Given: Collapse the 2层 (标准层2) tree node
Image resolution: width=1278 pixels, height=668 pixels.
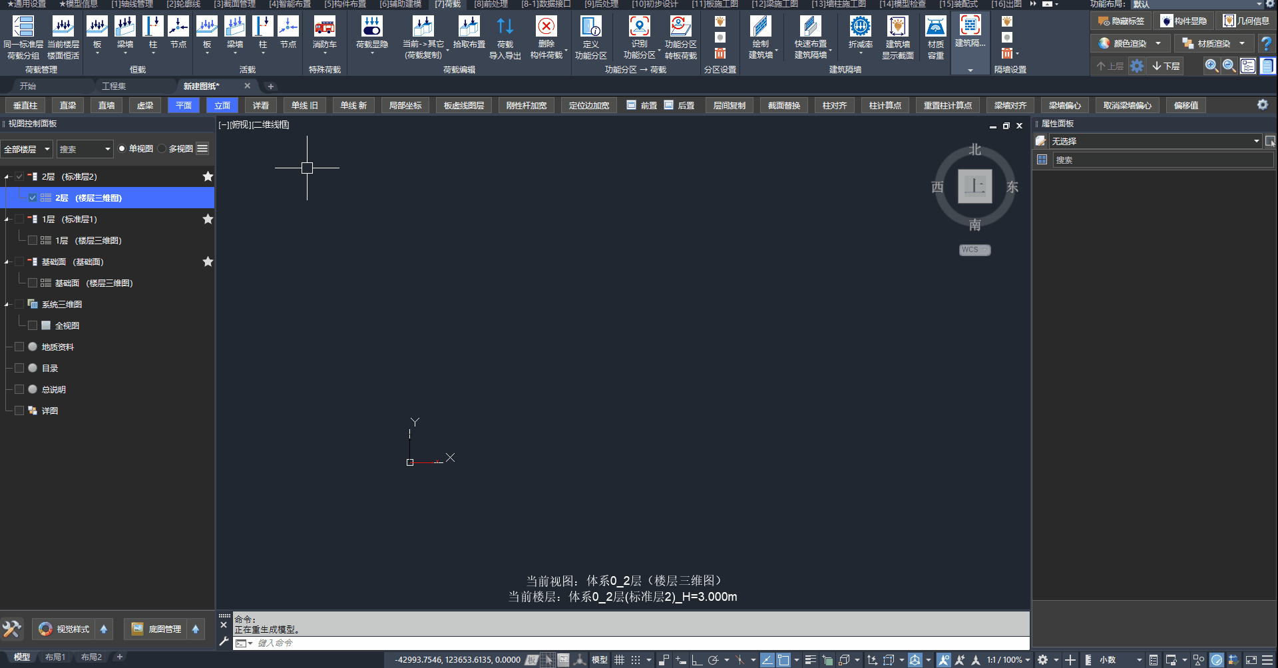Looking at the screenshot, I should point(7,176).
